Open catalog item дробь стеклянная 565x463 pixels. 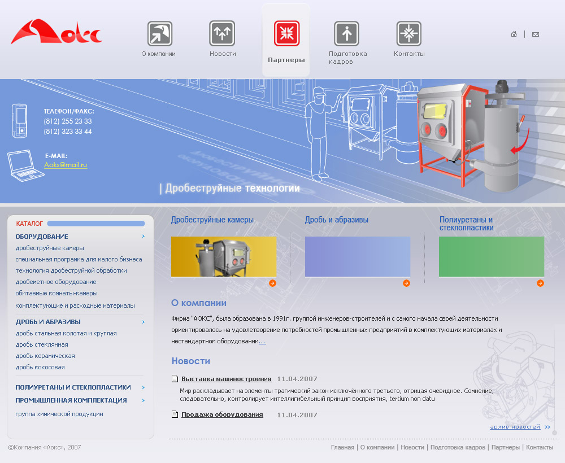(x=42, y=344)
